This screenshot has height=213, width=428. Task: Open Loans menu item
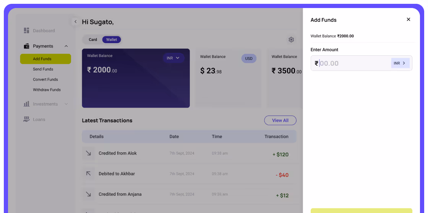pyautogui.click(x=39, y=119)
